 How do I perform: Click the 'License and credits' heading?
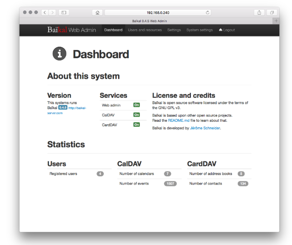point(184,95)
